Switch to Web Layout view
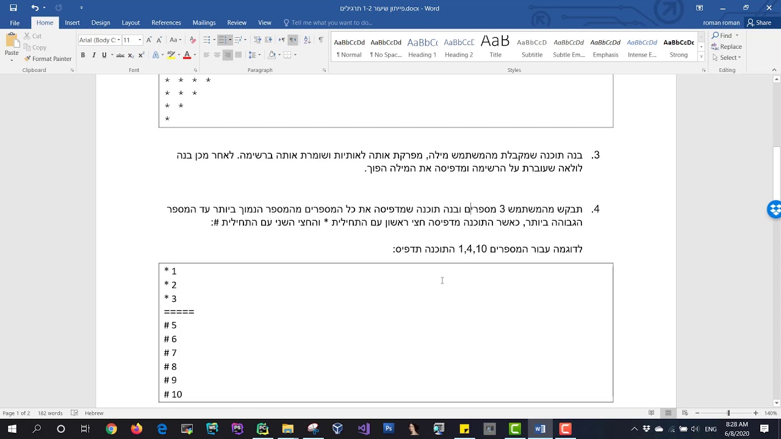Image resolution: width=781 pixels, height=439 pixels. (685, 413)
